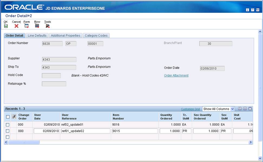The image size is (263, 162).
Task: Edit the Sec UoM field PR
Action: (226, 131)
